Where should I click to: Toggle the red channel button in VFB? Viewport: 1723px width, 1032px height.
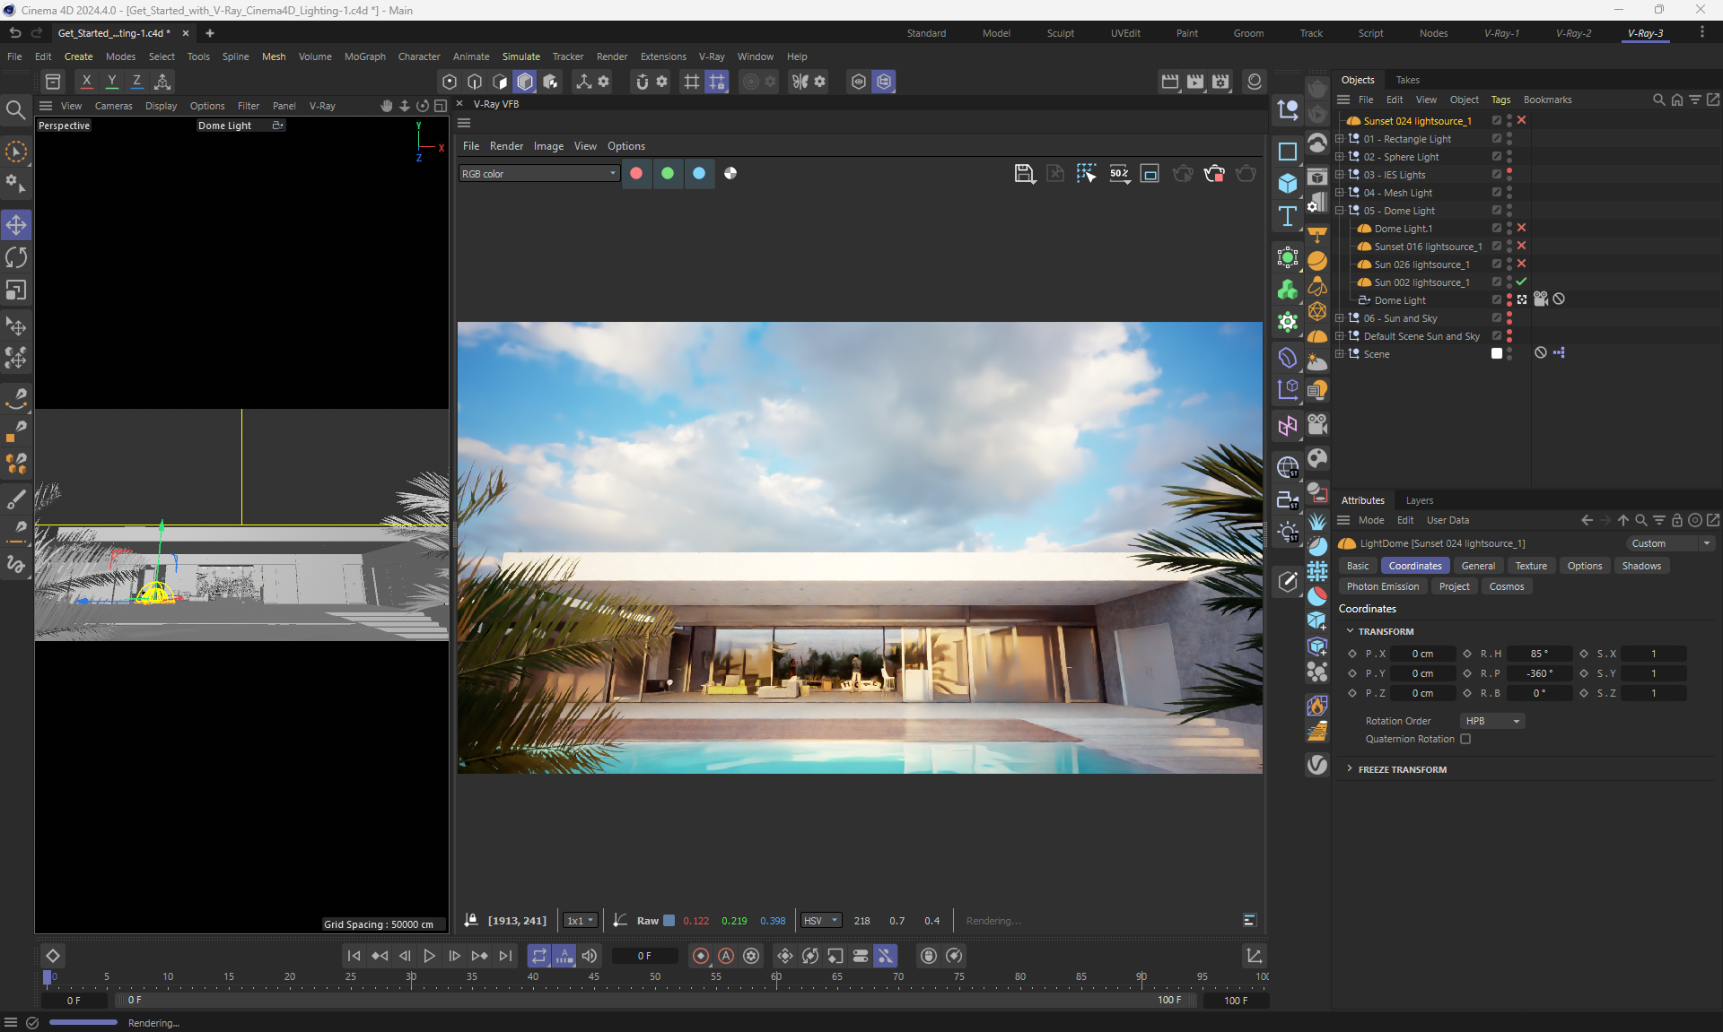click(636, 174)
